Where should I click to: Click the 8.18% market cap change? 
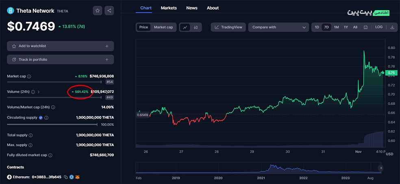(x=81, y=76)
